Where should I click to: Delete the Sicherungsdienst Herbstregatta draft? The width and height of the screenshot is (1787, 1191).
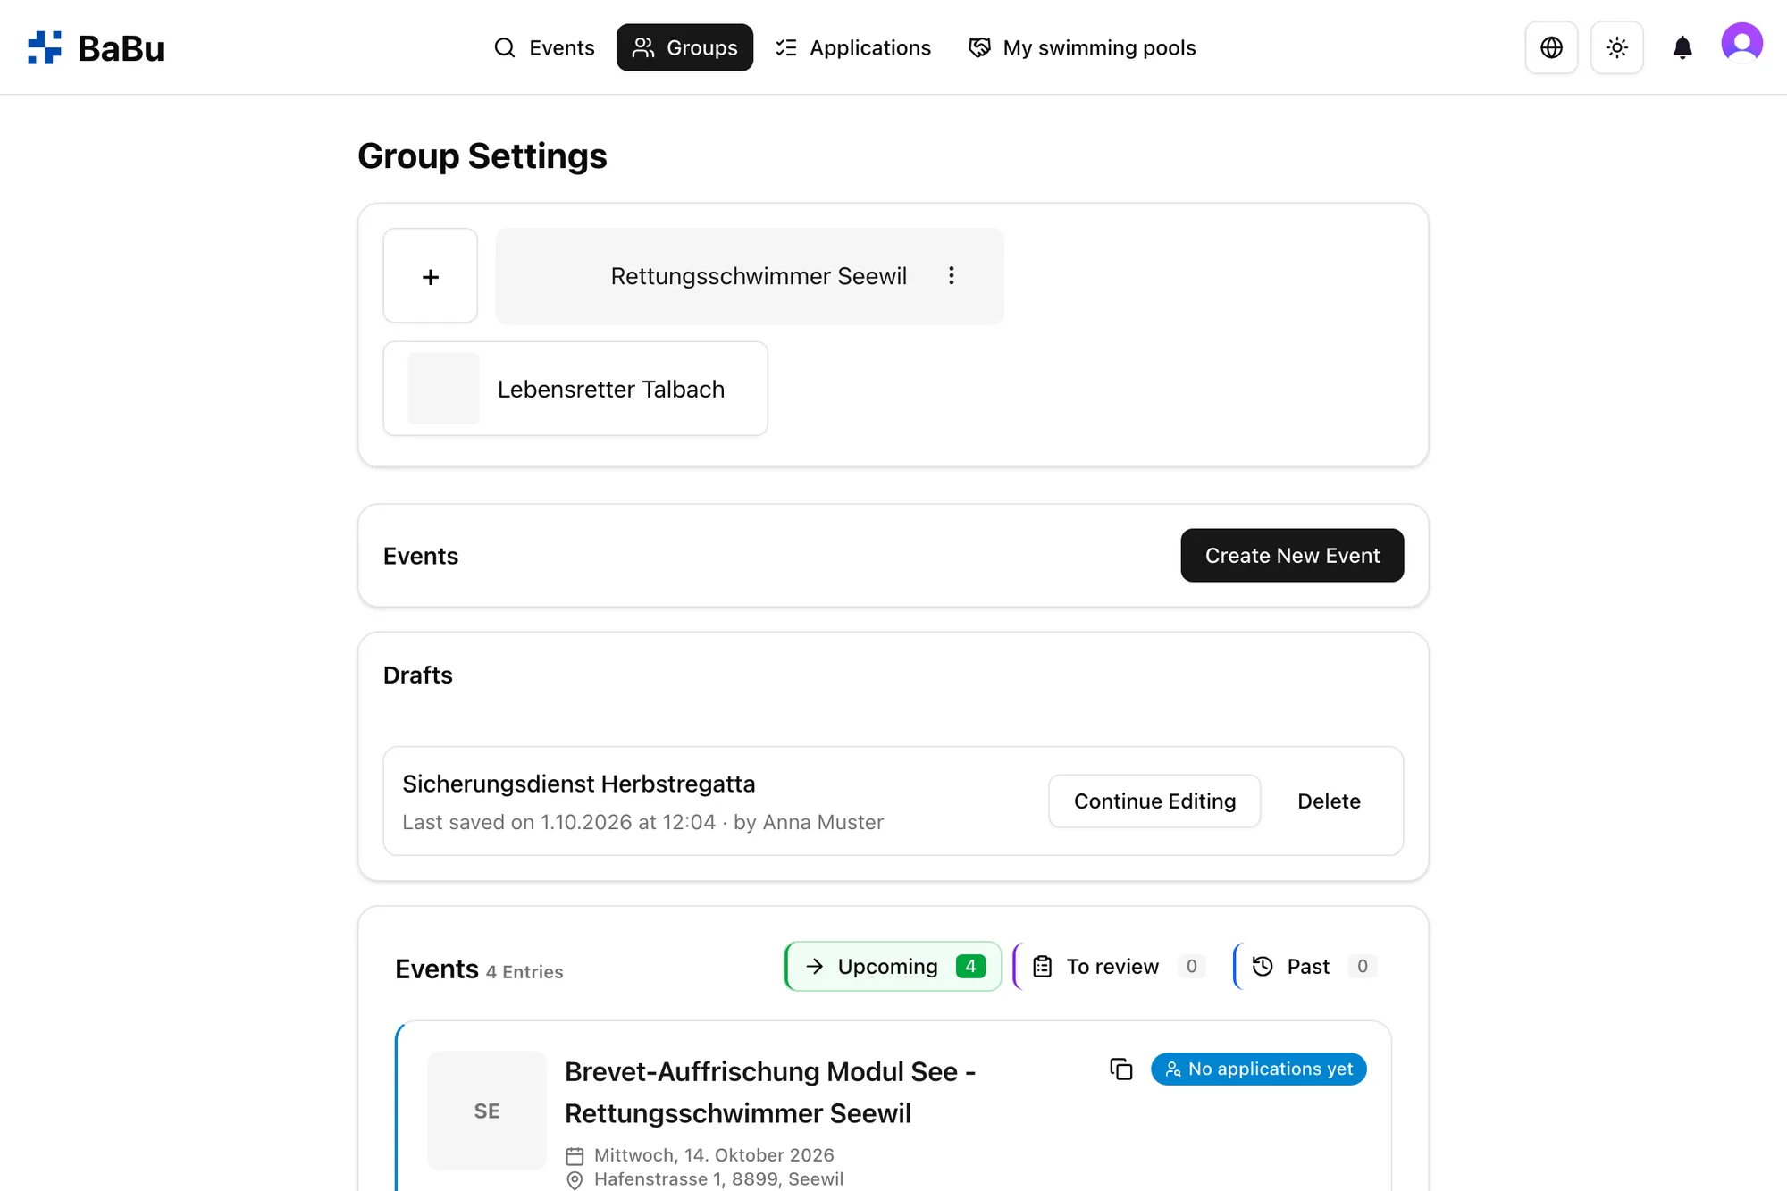coord(1329,801)
